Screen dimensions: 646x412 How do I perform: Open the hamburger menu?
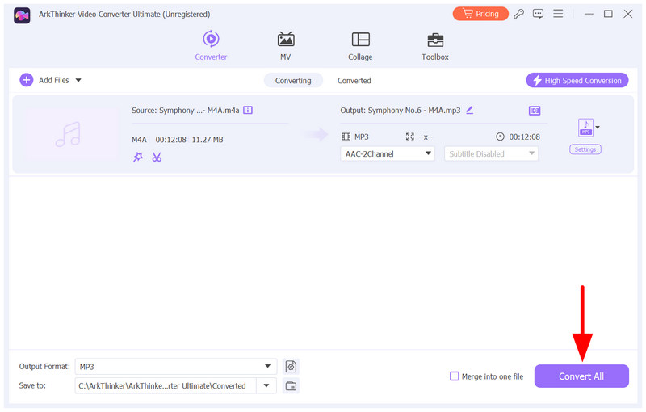tap(558, 14)
